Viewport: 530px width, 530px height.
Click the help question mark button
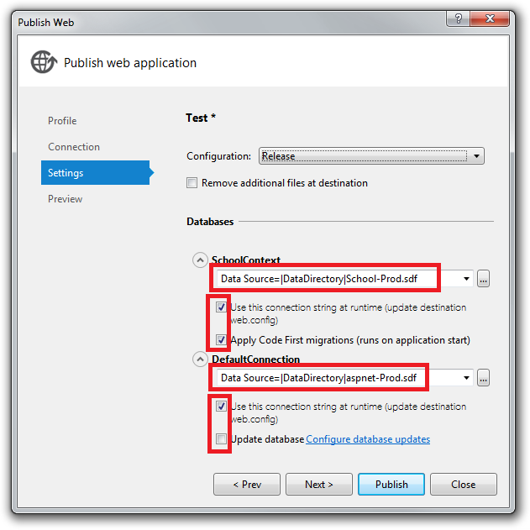click(x=458, y=18)
